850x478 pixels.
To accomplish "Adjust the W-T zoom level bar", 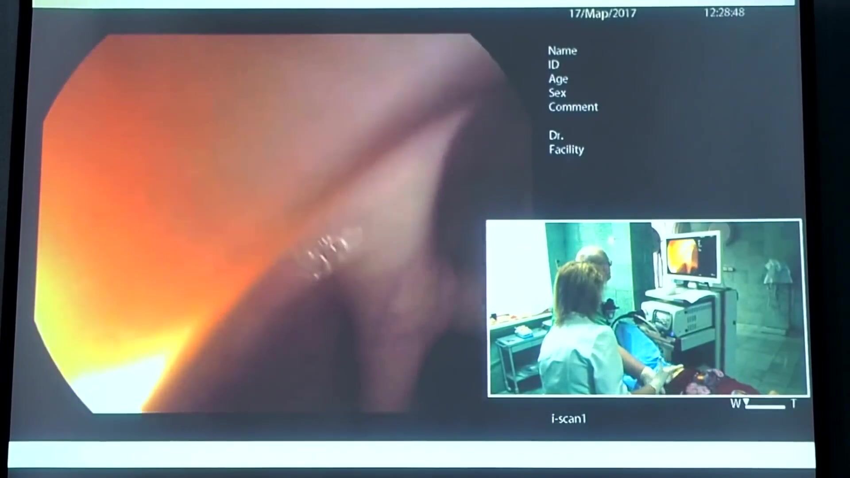I will [766, 407].
